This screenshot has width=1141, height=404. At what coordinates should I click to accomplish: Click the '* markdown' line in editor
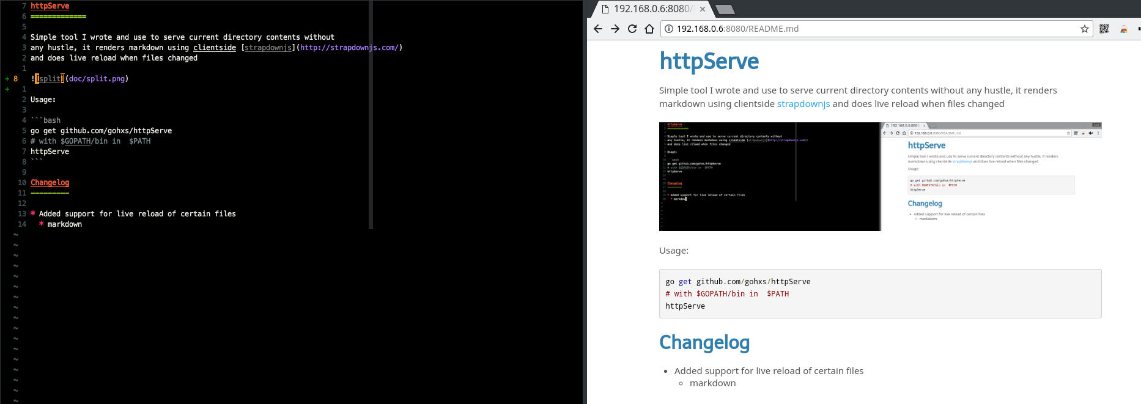coord(61,224)
